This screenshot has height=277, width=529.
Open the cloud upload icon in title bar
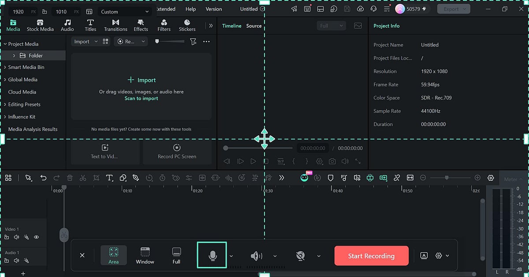click(x=360, y=9)
